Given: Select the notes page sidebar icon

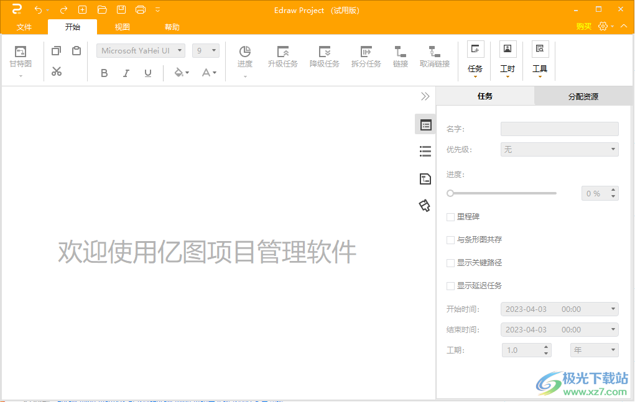Looking at the screenshot, I should 425,178.
